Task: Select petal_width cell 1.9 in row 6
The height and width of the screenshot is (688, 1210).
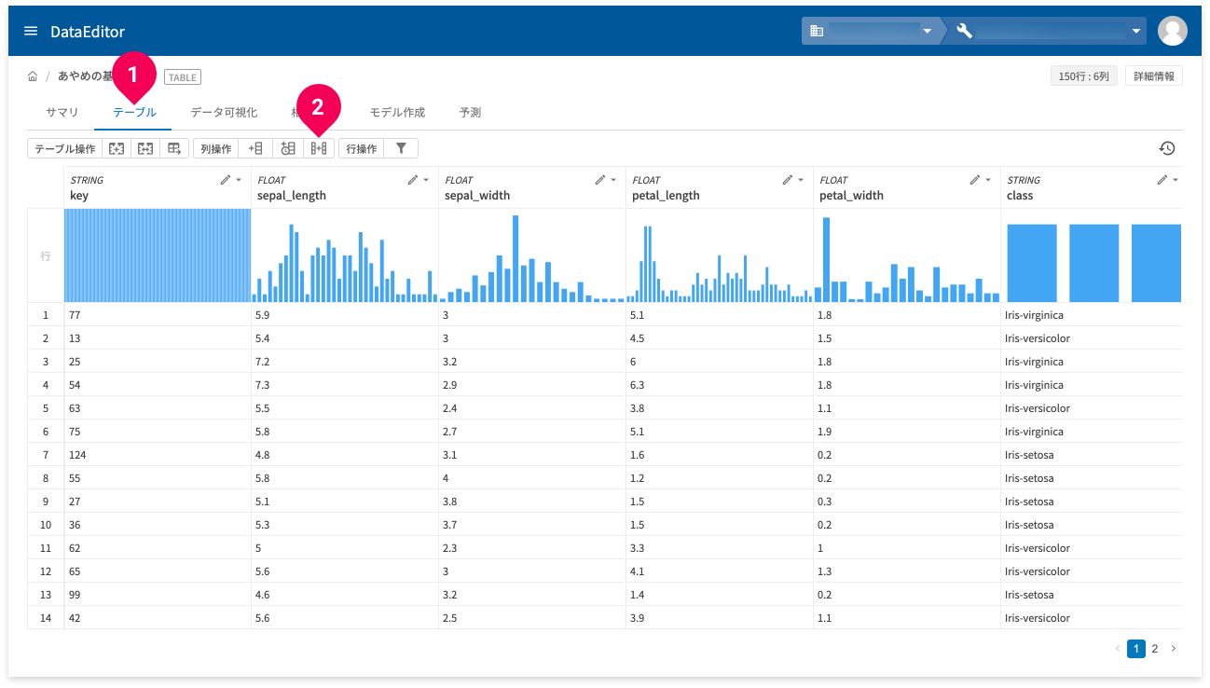Action: click(907, 432)
